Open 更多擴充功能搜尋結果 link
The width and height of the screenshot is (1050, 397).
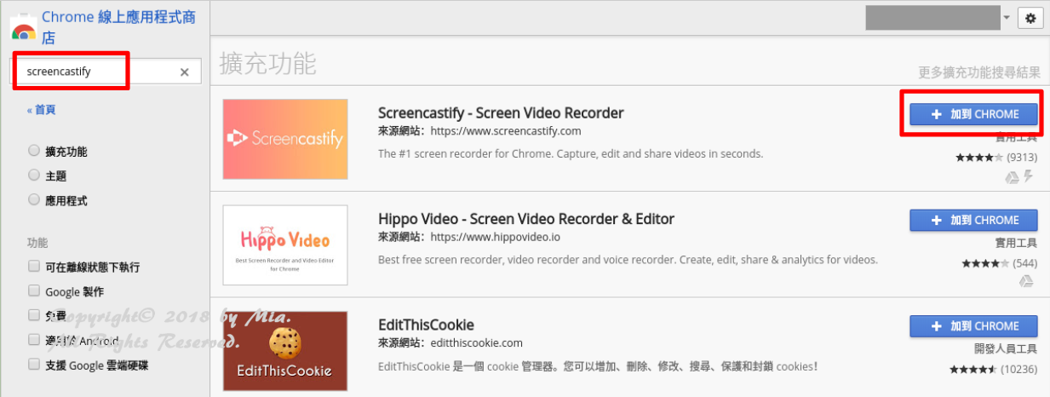[979, 72]
